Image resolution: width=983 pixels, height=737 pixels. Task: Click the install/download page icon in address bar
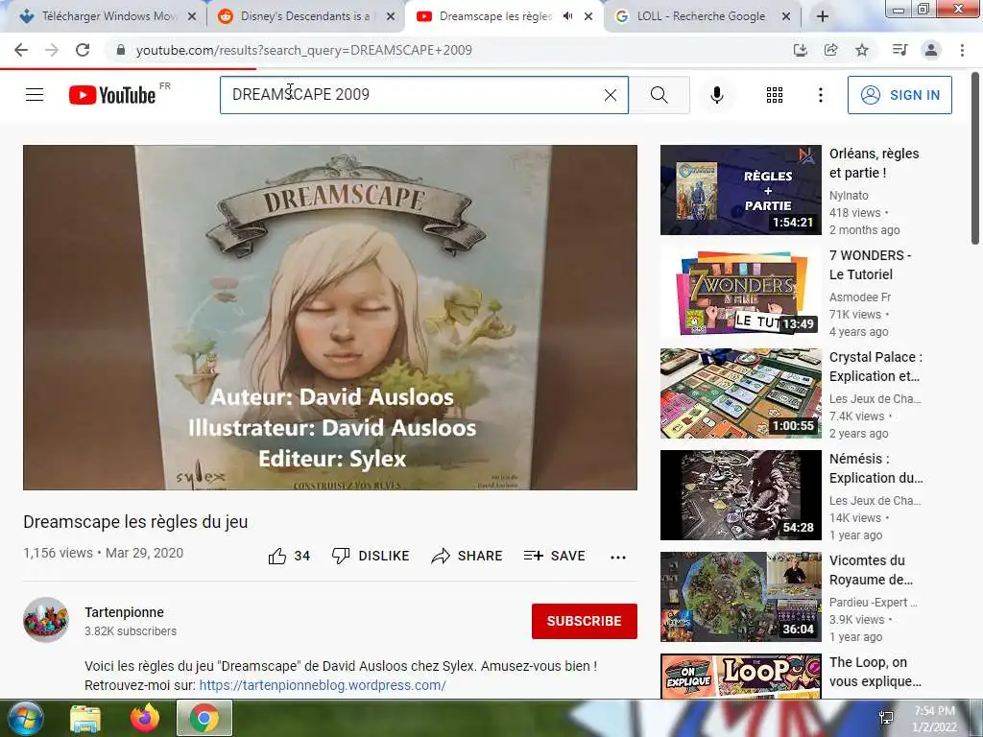click(800, 50)
